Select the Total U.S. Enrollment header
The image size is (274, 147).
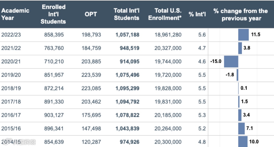click(x=165, y=14)
